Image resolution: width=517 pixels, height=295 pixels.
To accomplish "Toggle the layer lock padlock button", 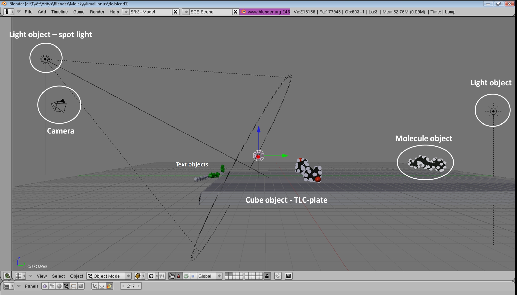I will click(x=267, y=276).
